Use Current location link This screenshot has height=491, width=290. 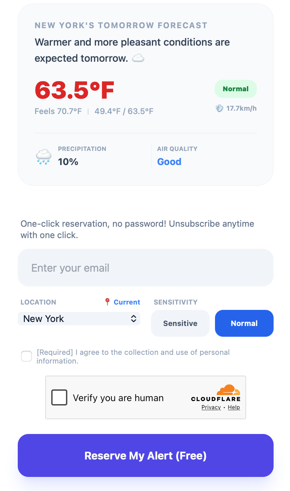127,302
